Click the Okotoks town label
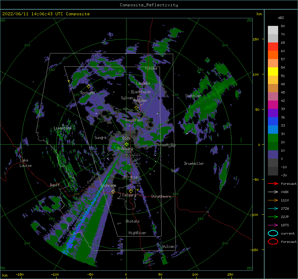 pyautogui.click(x=132, y=221)
